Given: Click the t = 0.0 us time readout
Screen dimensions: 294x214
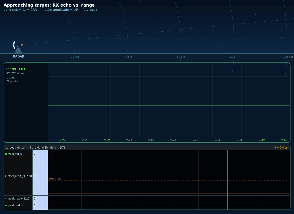Looking at the screenshot, I should pos(281,148).
